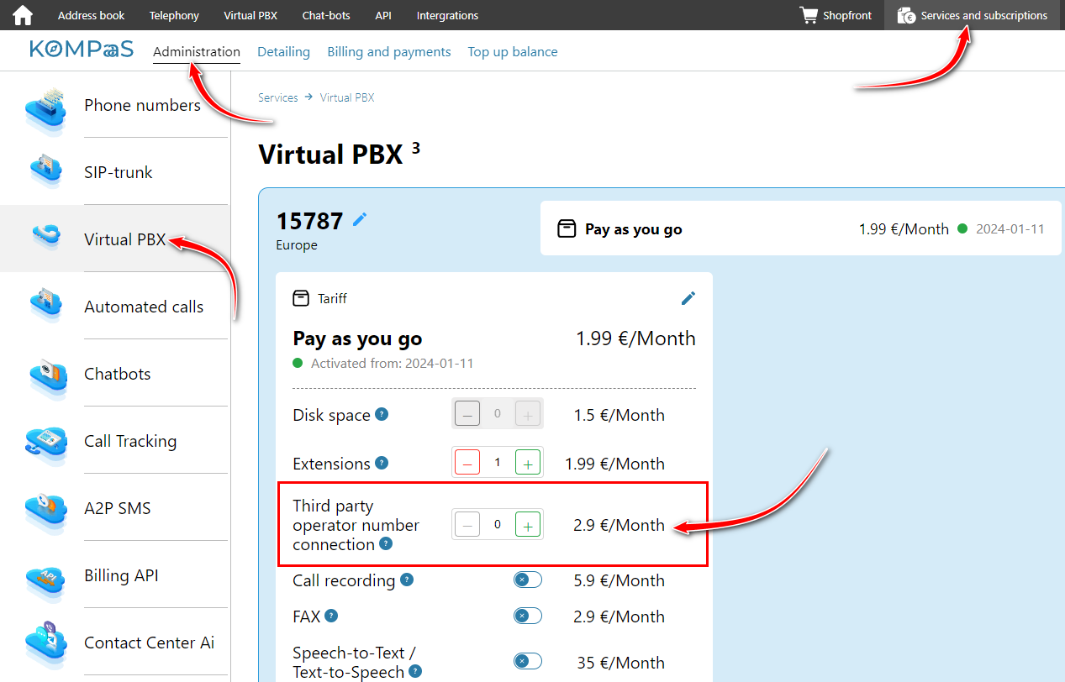Show Call recording help tooltip
The height and width of the screenshot is (682, 1065).
(407, 580)
